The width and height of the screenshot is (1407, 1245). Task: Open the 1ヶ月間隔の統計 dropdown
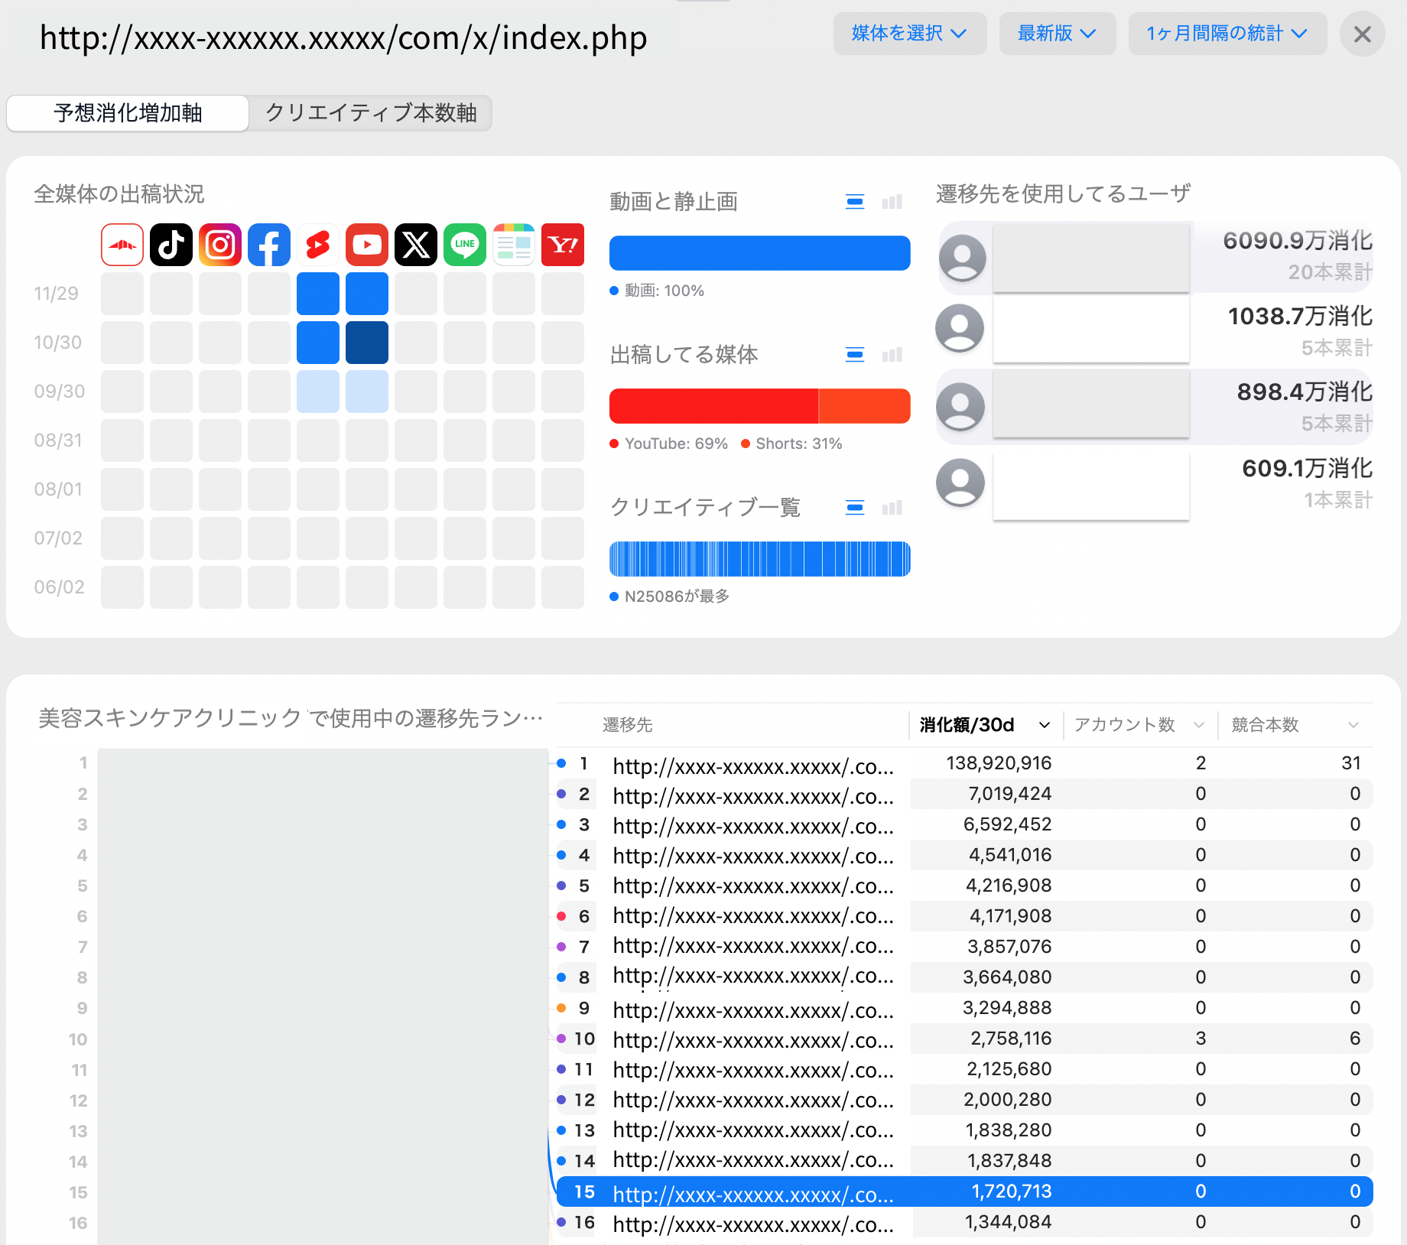[1227, 34]
